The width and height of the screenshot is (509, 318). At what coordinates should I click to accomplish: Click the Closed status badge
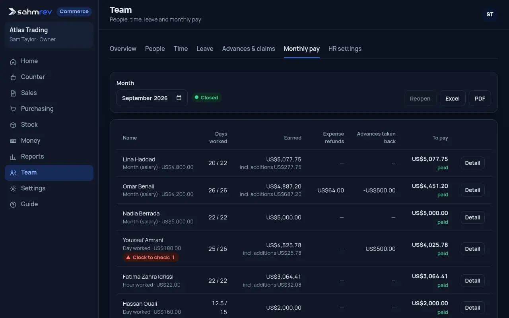pos(206,97)
